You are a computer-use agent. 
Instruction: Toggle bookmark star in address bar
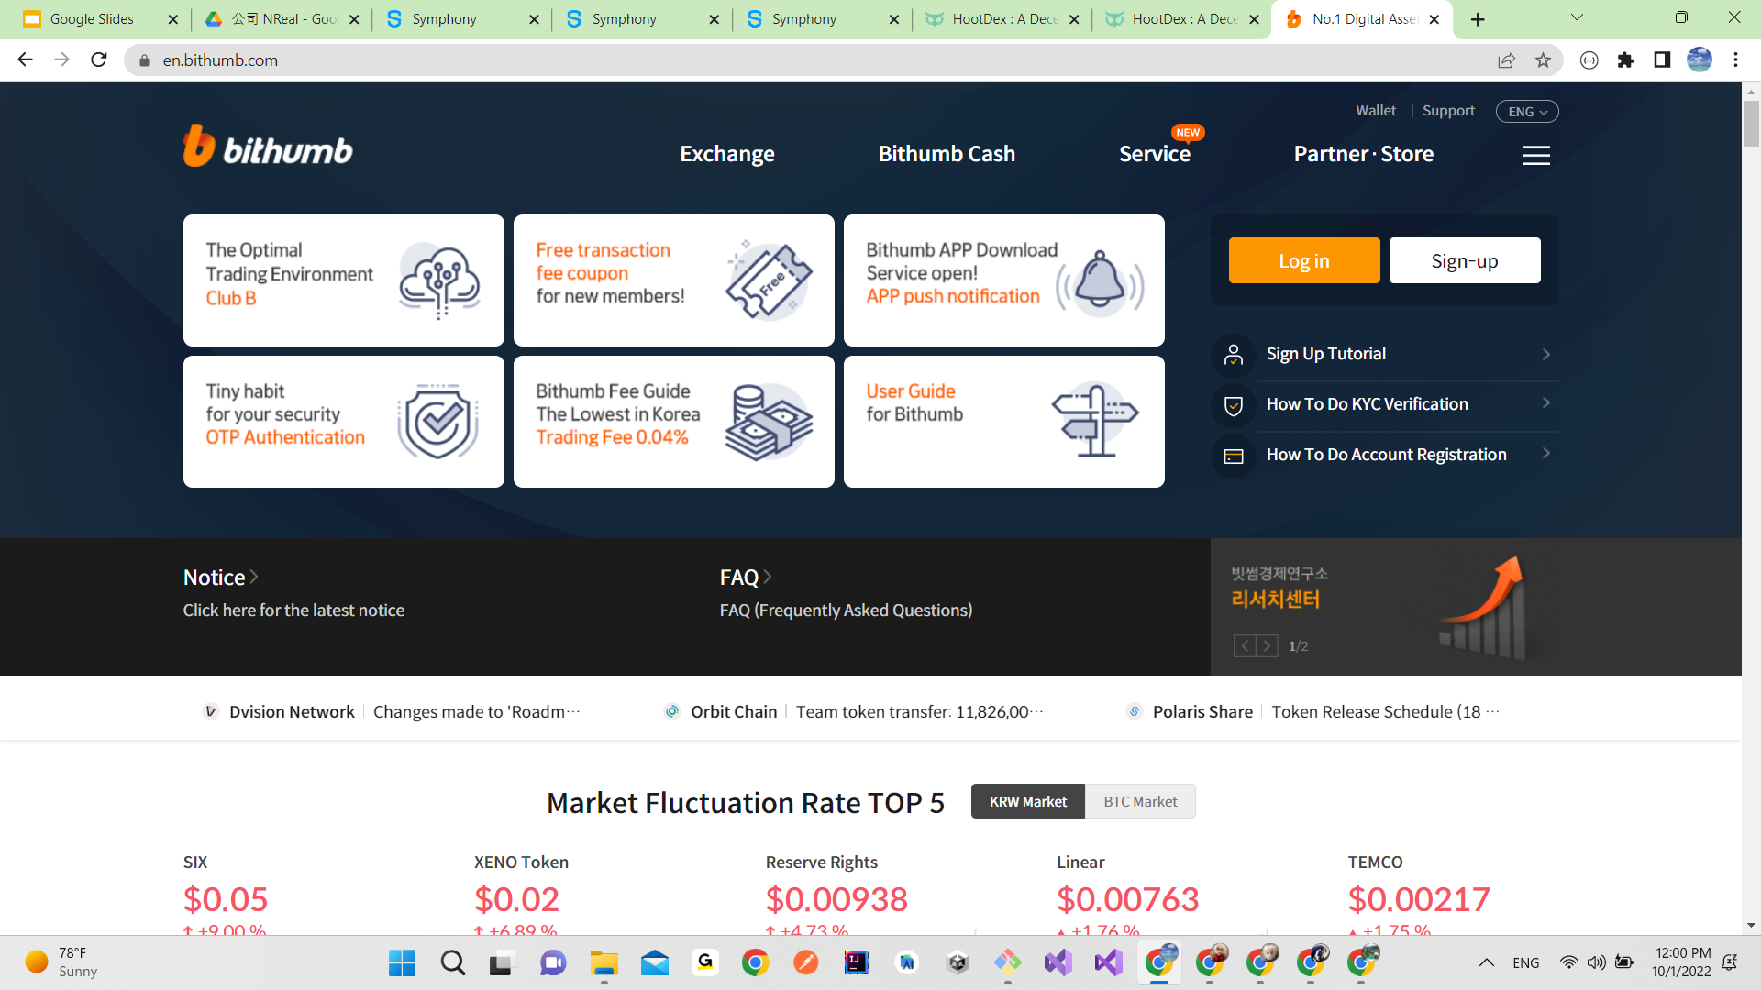tap(1544, 60)
